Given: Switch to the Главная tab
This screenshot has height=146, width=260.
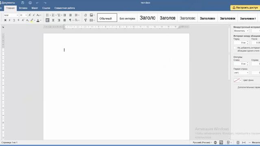Looking at the screenshot, I should (10, 8).
